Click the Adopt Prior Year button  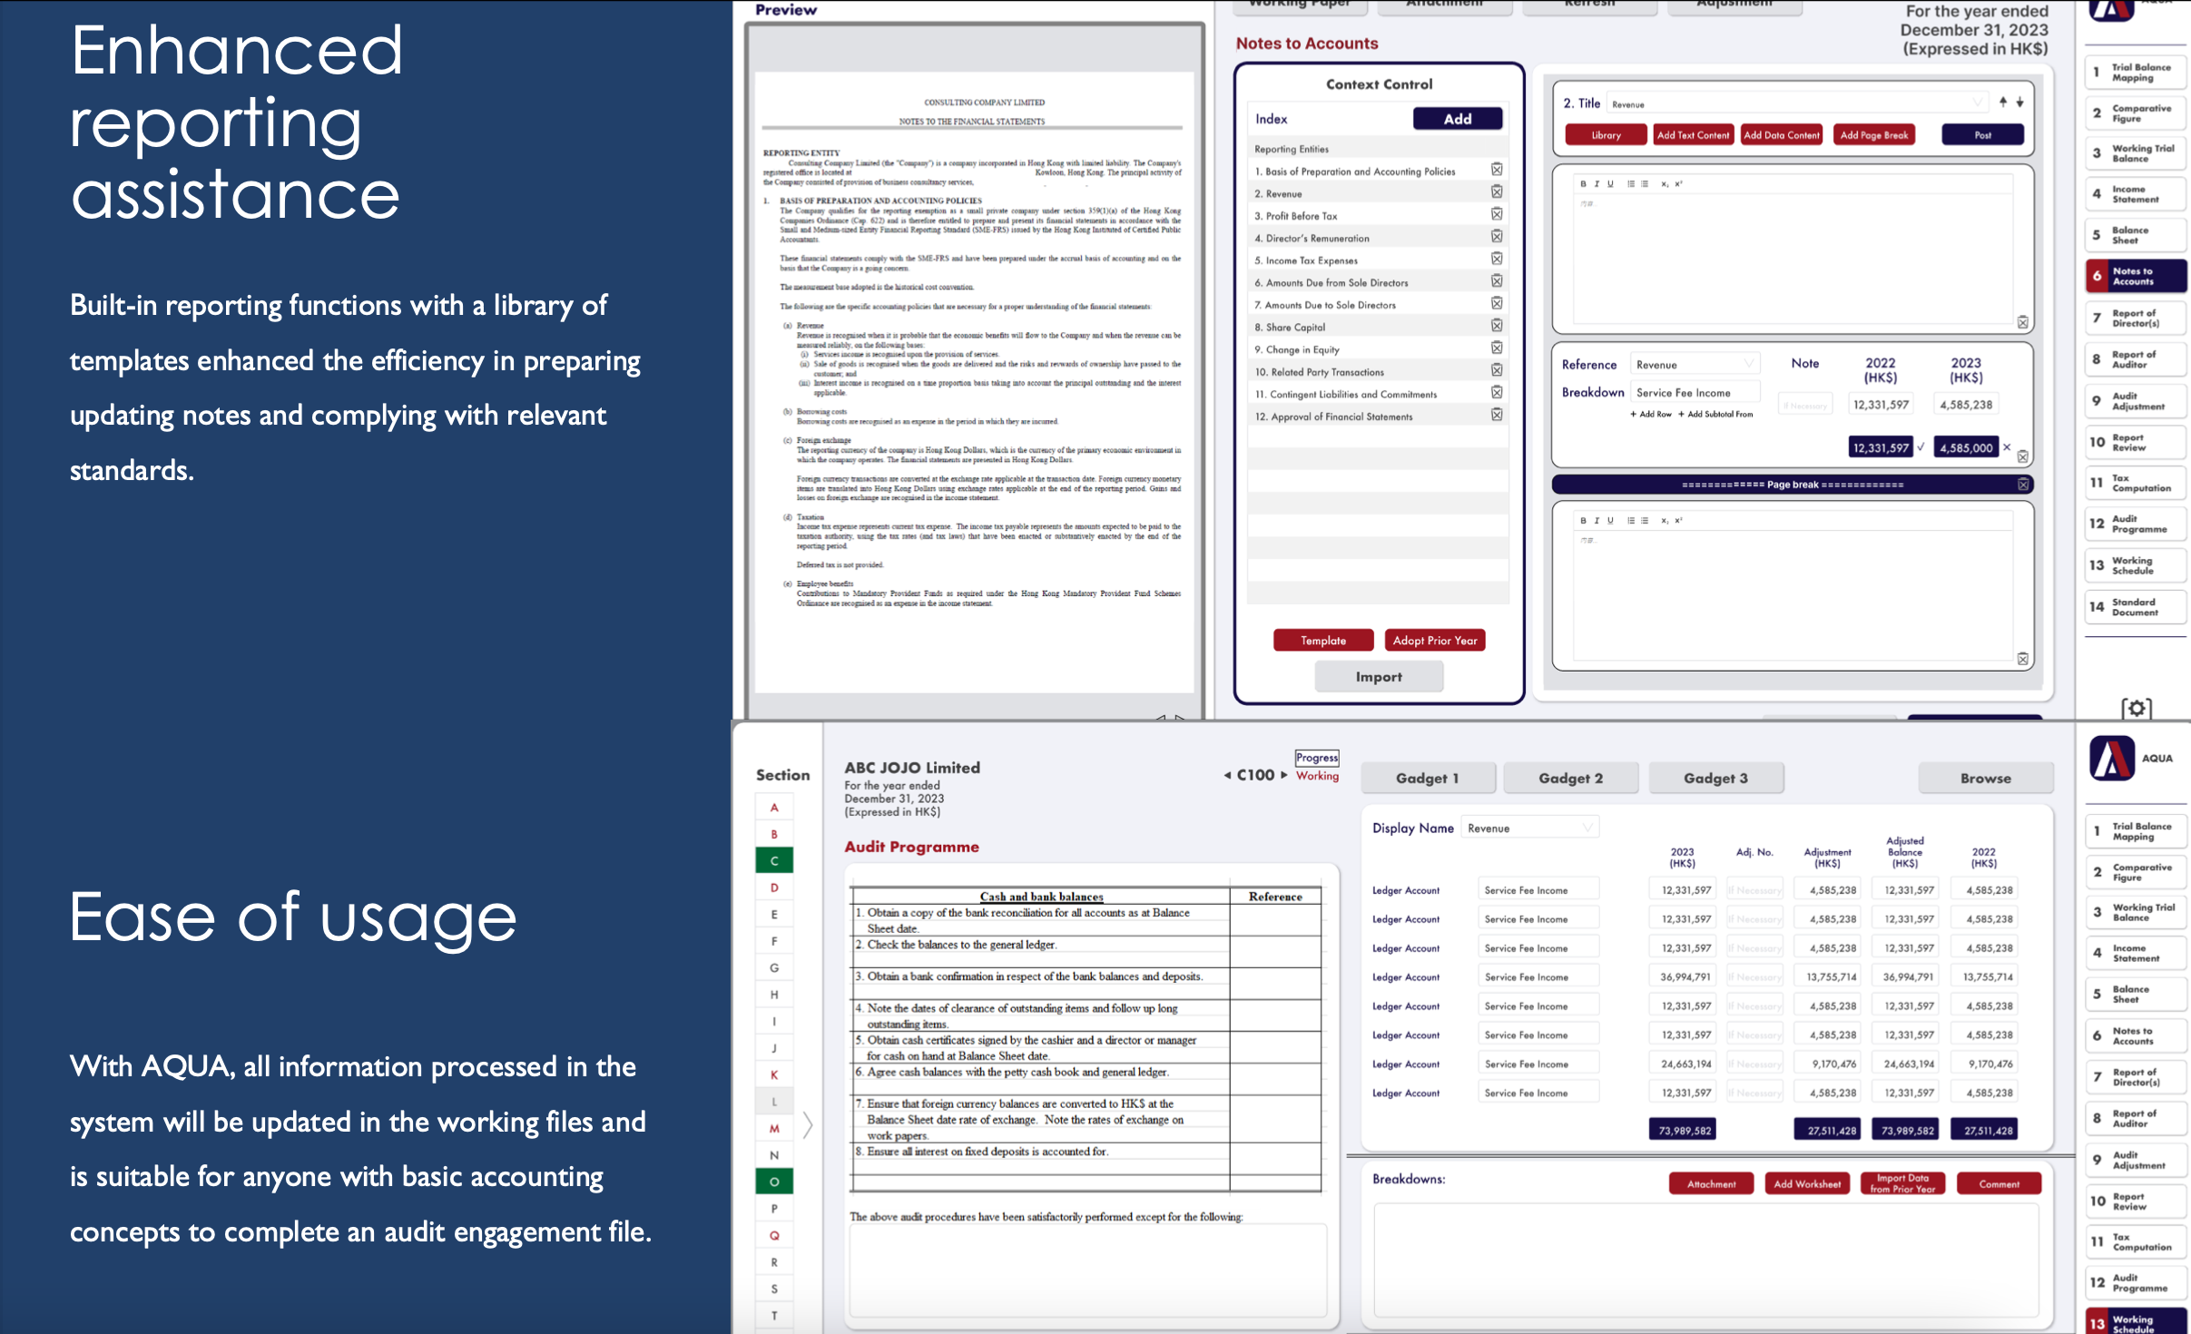1434,641
